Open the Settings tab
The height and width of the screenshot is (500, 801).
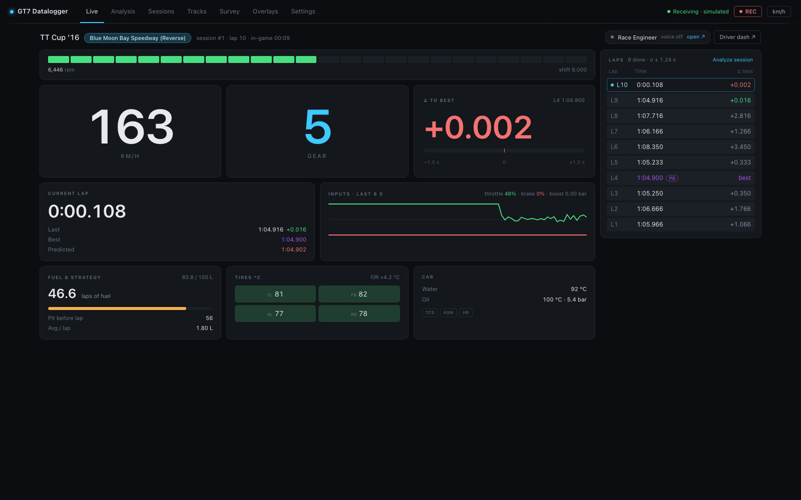tap(303, 11)
